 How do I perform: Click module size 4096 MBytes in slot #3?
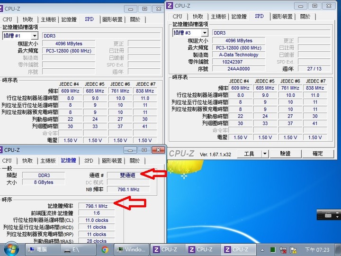pos(239,40)
